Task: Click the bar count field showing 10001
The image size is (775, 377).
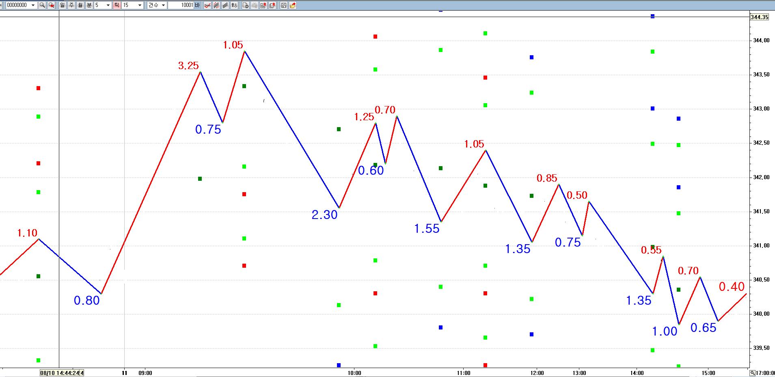Action: 181,5
